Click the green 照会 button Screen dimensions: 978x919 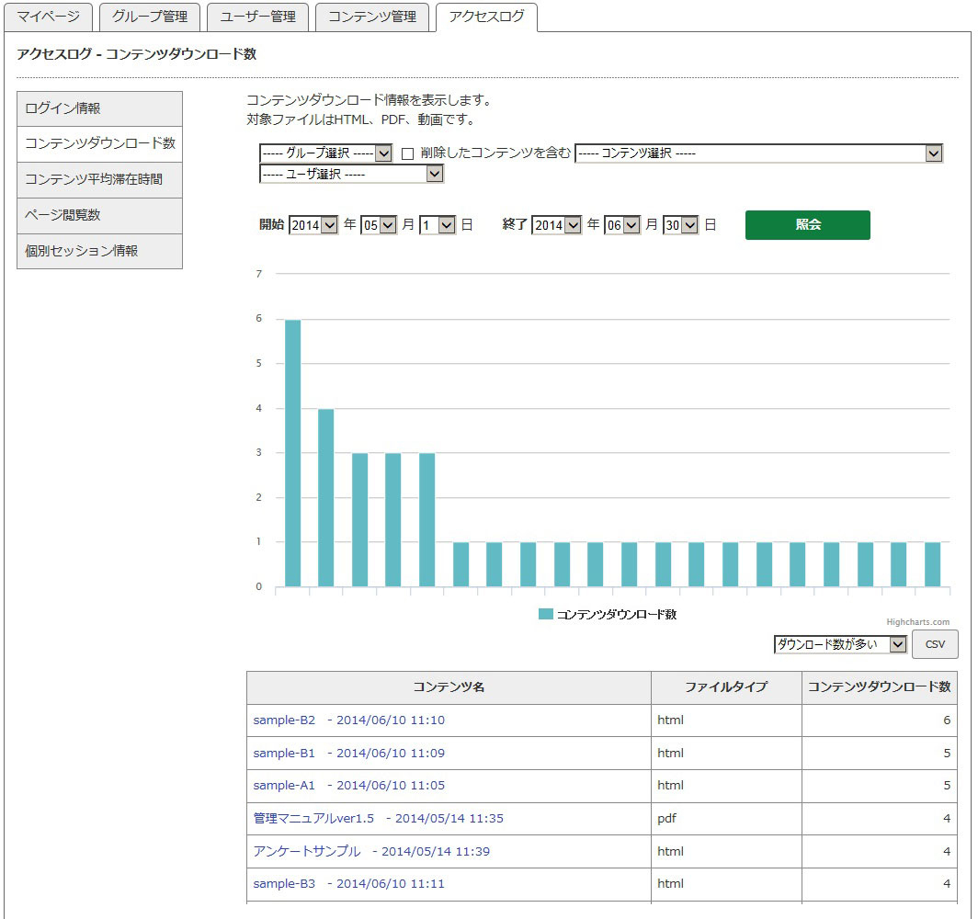tap(808, 225)
